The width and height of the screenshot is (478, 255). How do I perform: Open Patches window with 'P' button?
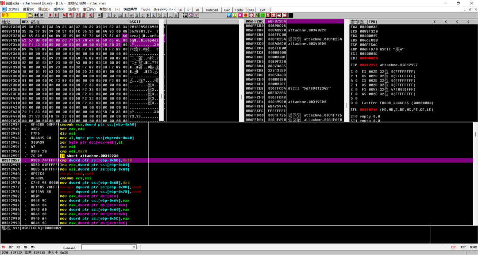tap(148, 15)
